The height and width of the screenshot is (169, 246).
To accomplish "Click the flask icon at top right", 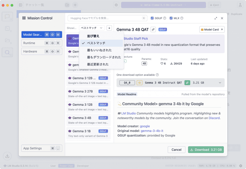I will pyautogui.click(x=240, y=5).
